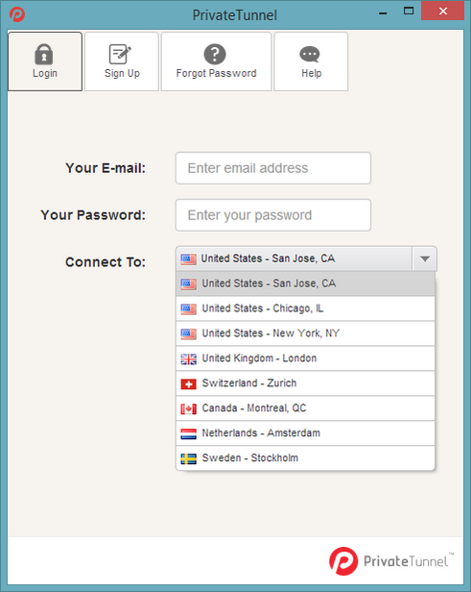This screenshot has height=592, width=471.
Task: Maximize the PrivateTunnel window
Action: (409, 12)
